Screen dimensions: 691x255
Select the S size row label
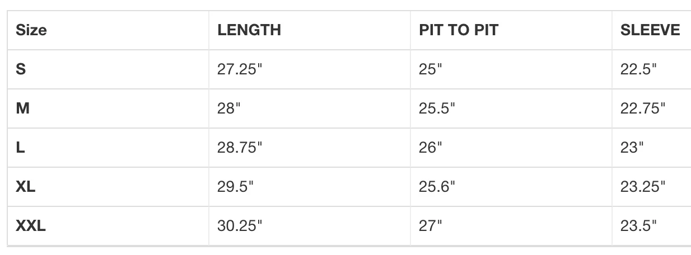point(21,69)
